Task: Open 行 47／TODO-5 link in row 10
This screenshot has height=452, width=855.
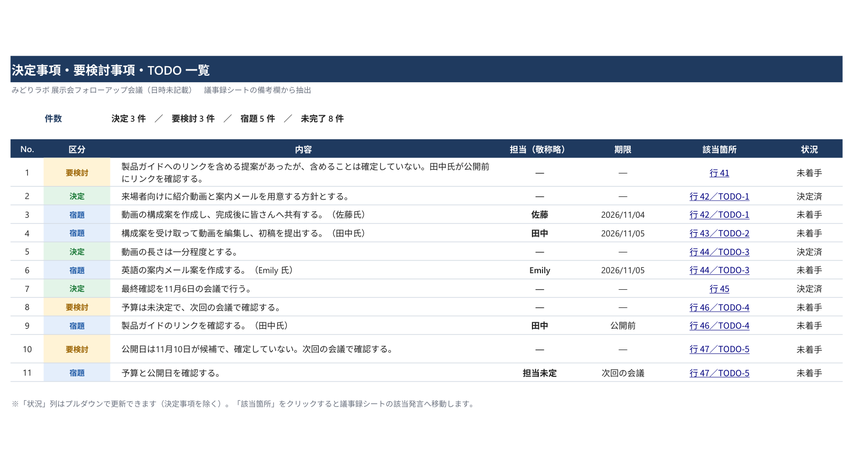Action: [719, 349]
